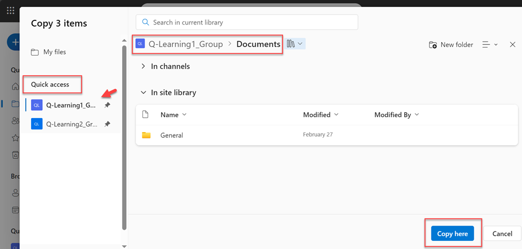Image resolution: width=522 pixels, height=249 pixels.
Task: Open the Modified By column menu
Action: point(396,115)
